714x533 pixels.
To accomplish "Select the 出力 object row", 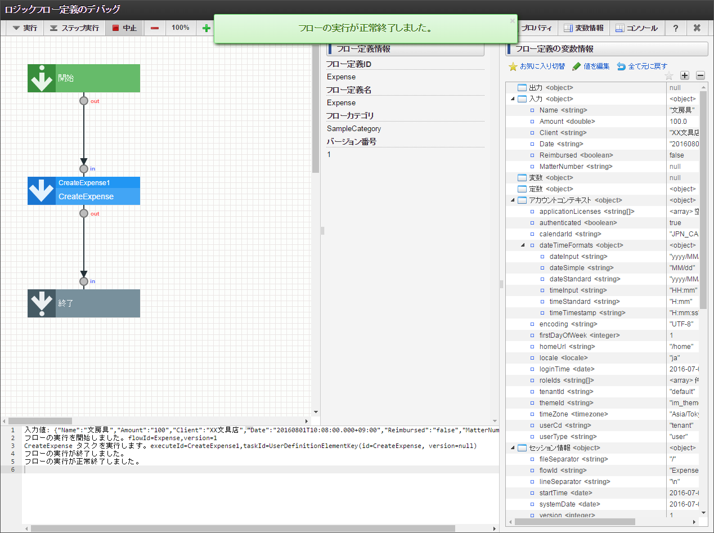I will pos(603,88).
